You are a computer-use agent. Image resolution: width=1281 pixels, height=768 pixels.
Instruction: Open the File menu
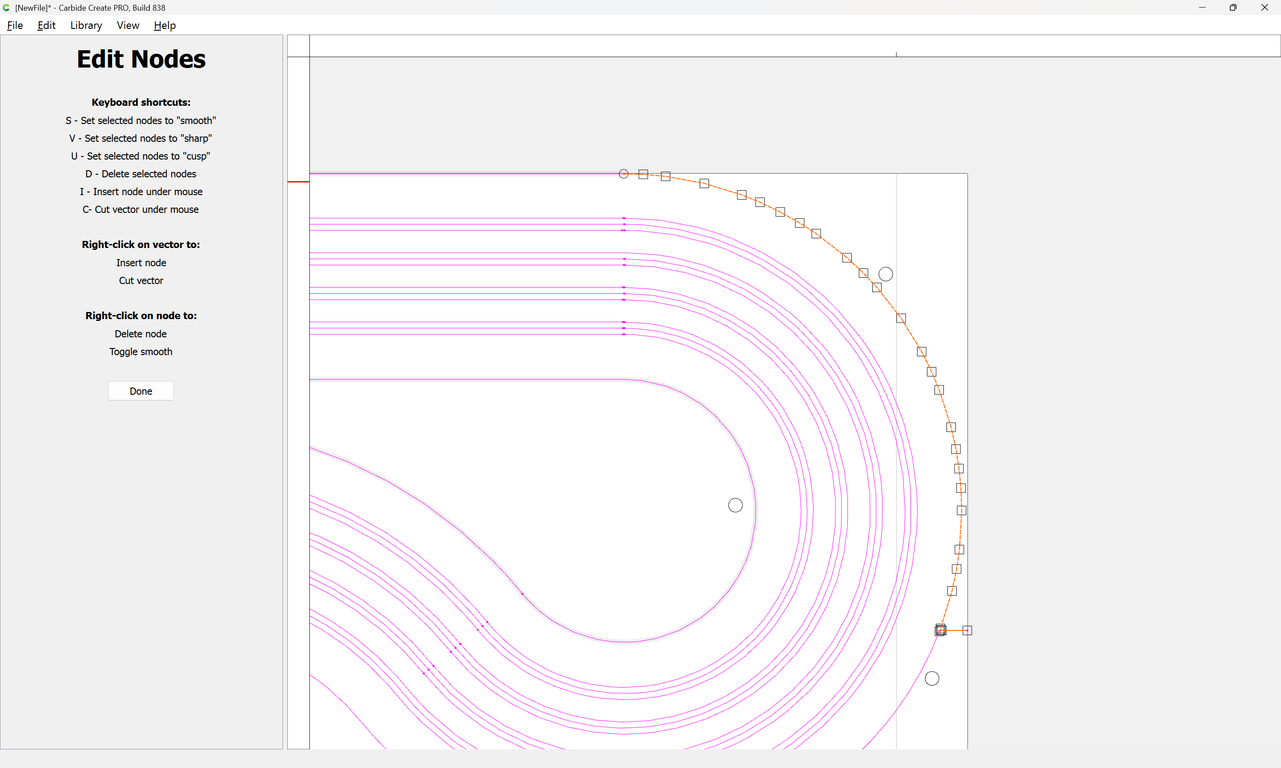click(15, 25)
